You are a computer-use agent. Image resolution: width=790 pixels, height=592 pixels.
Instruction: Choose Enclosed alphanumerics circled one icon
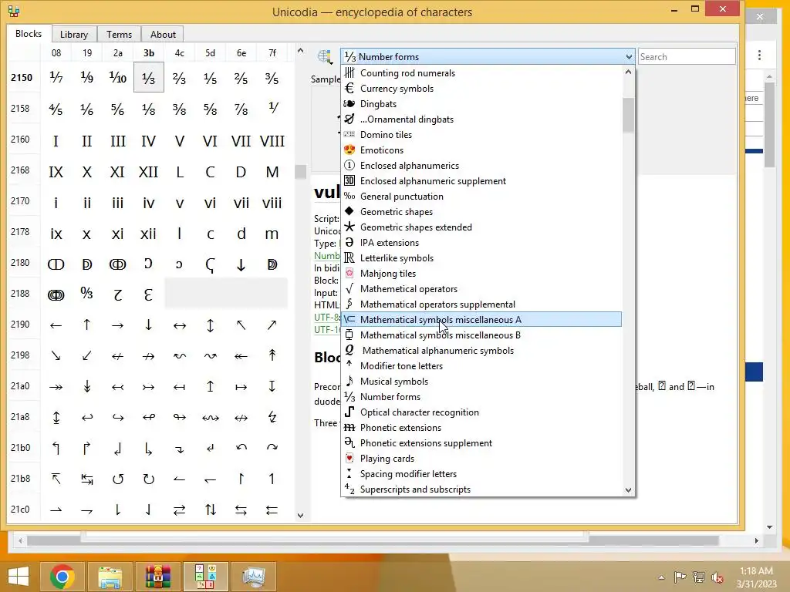pyautogui.click(x=349, y=166)
